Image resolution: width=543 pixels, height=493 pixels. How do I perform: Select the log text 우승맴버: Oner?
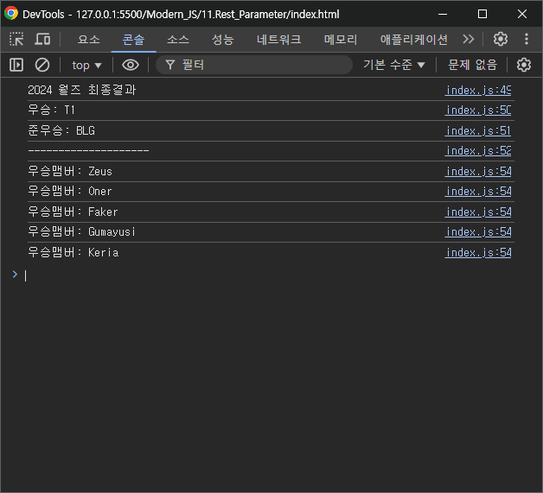(x=70, y=191)
